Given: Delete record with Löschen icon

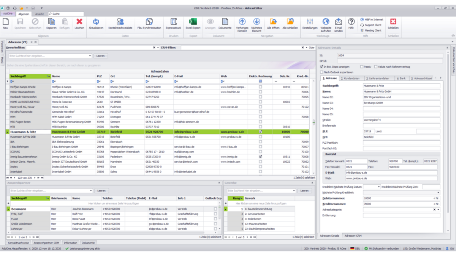Looking at the screenshot, I should pyautogui.click(x=79, y=22).
